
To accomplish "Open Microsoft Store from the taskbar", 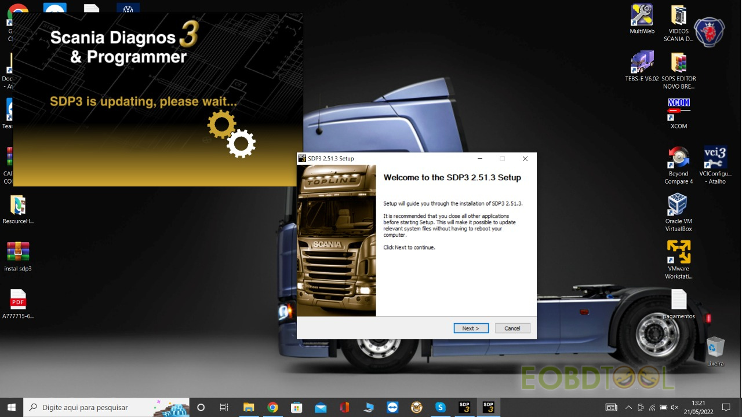I will pos(296,407).
